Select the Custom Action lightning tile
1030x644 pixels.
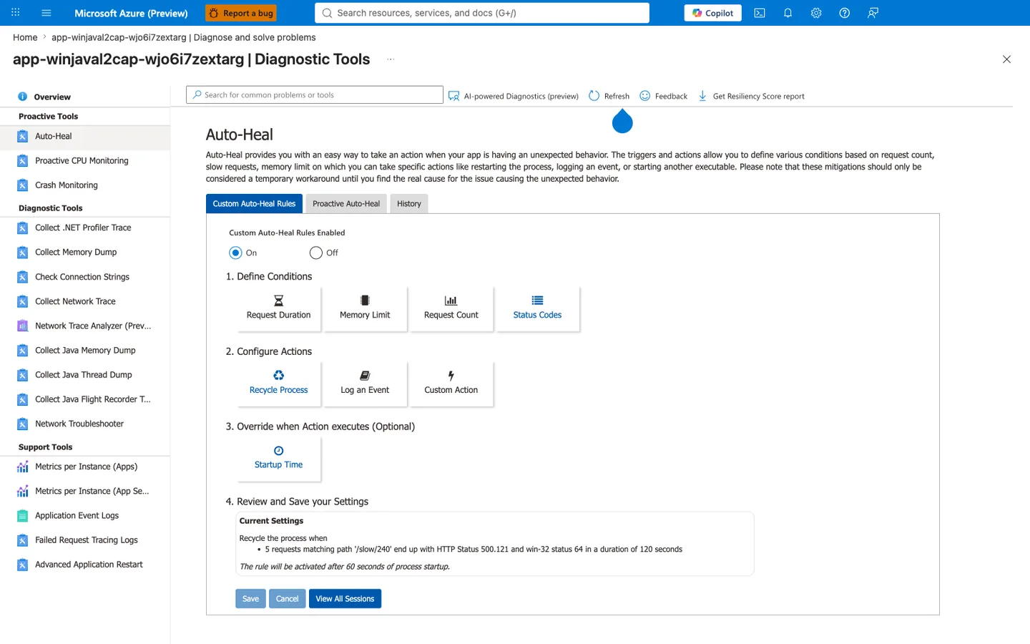[x=451, y=384]
